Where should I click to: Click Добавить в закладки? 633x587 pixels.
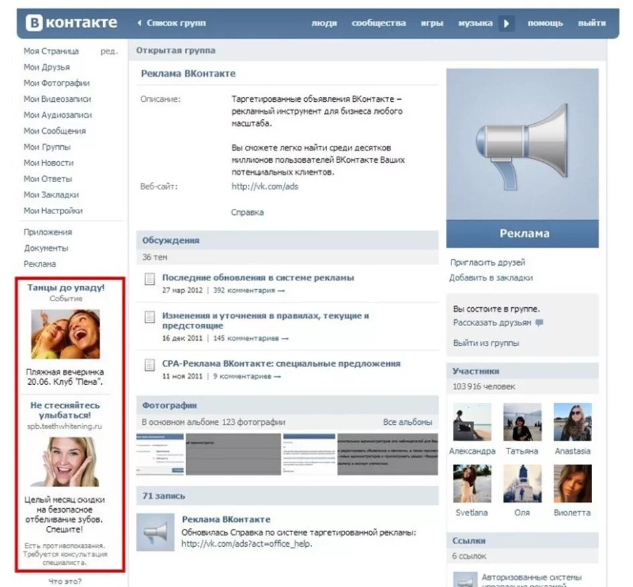(491, 278)
